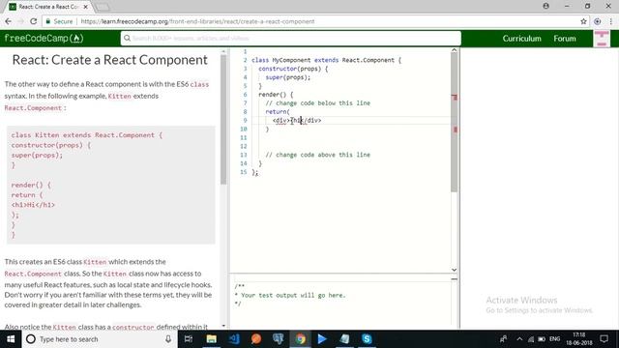Open the taskbar app left of Chrome
Image resolution: width=619 pixels, height=348 pixels.
[x=279, y=339]
